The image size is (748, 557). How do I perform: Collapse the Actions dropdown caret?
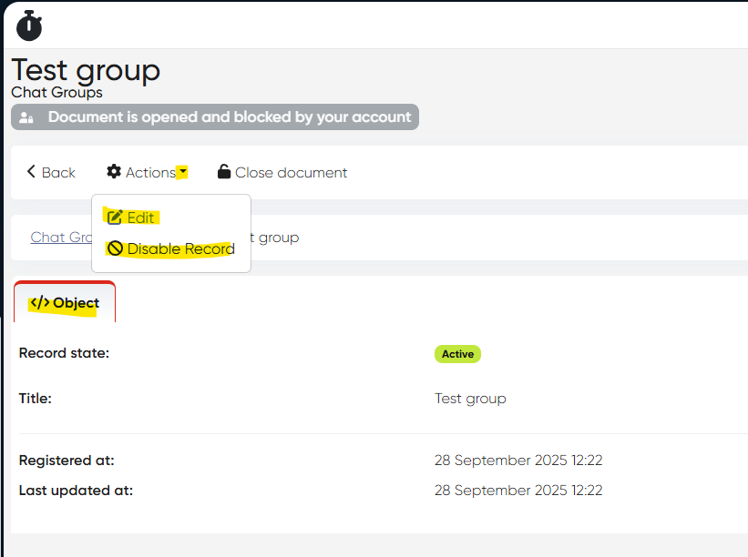182,172
